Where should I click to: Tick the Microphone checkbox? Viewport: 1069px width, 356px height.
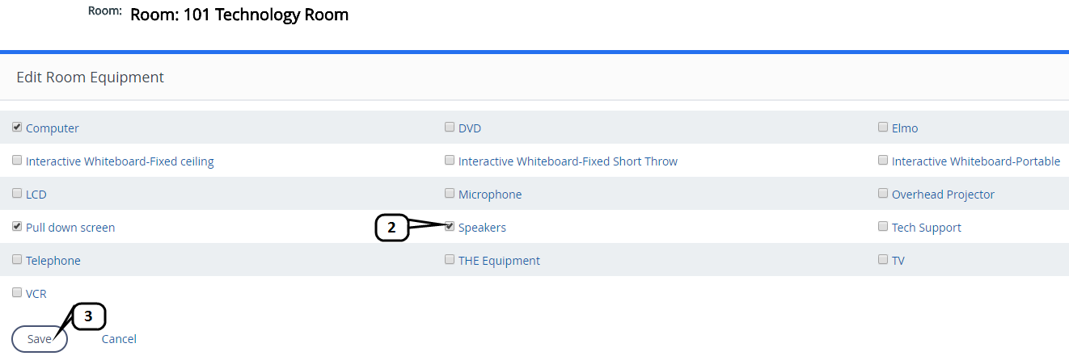click(x=450, y=194)
